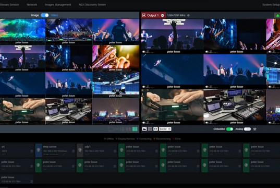Open the Network tab
Screen dimensions: 280x188
pyautogui.click(x=32, y=5)
